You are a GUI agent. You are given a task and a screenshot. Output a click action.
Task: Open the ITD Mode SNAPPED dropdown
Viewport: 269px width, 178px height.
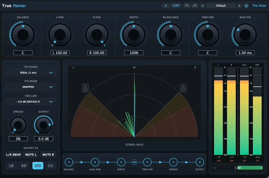[x=31, y=87]
